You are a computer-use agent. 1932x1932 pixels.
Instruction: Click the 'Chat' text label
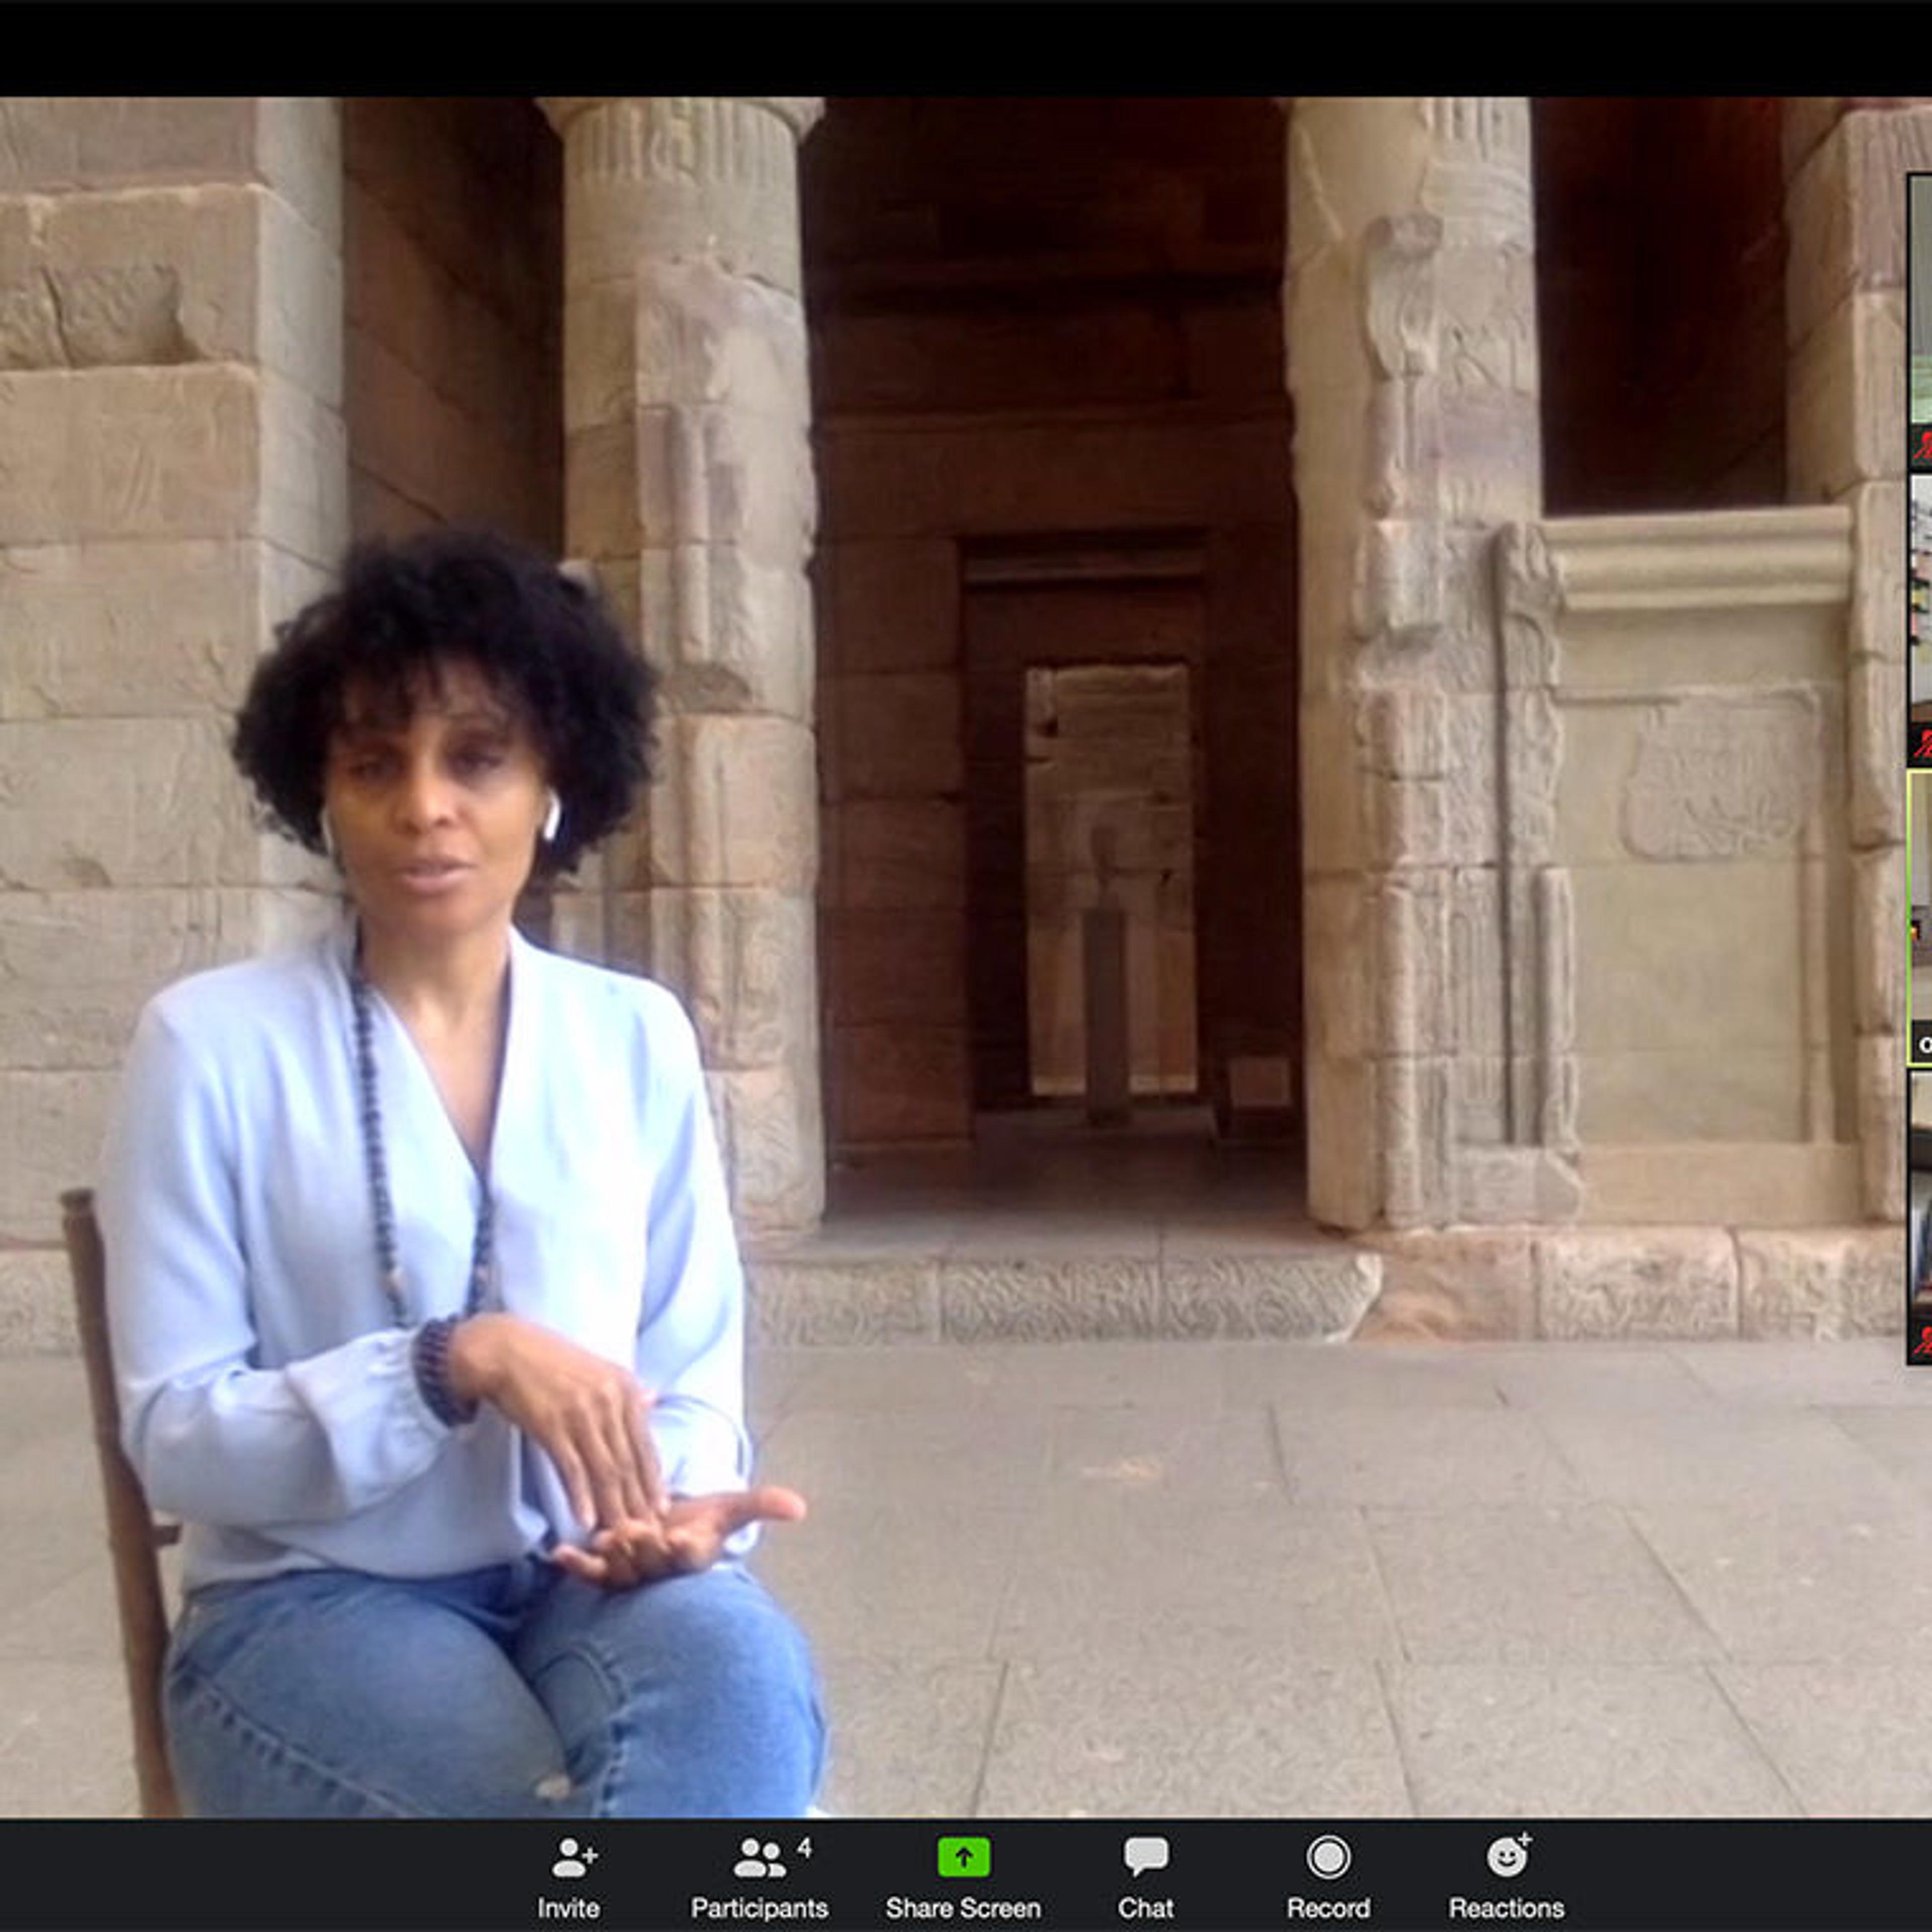point(1145,1908)
